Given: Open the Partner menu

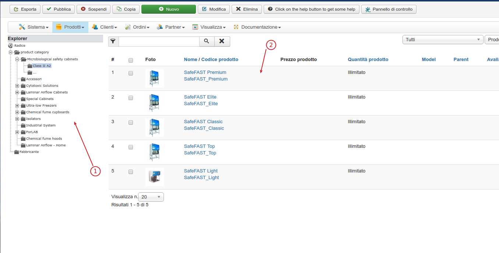Looking at the screenshot, I should click(171, 27).
